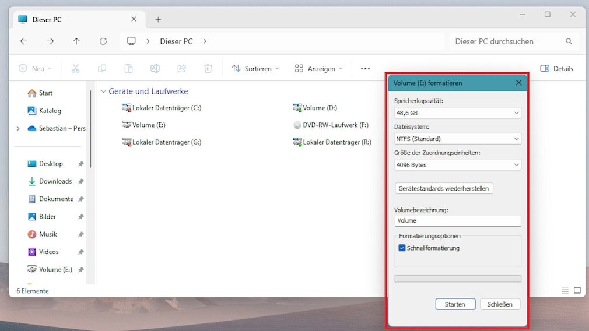Click the Cut scissors icon
This screenshot has height=331, width=589.
(75, 69)
